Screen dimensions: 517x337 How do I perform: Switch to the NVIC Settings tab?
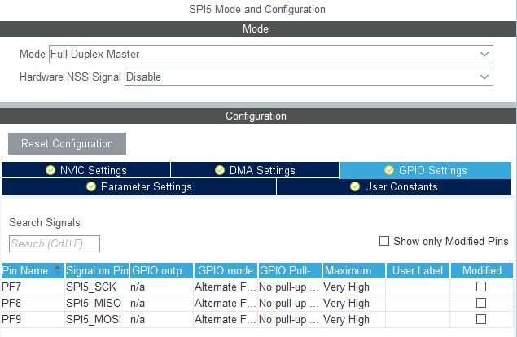86,170
